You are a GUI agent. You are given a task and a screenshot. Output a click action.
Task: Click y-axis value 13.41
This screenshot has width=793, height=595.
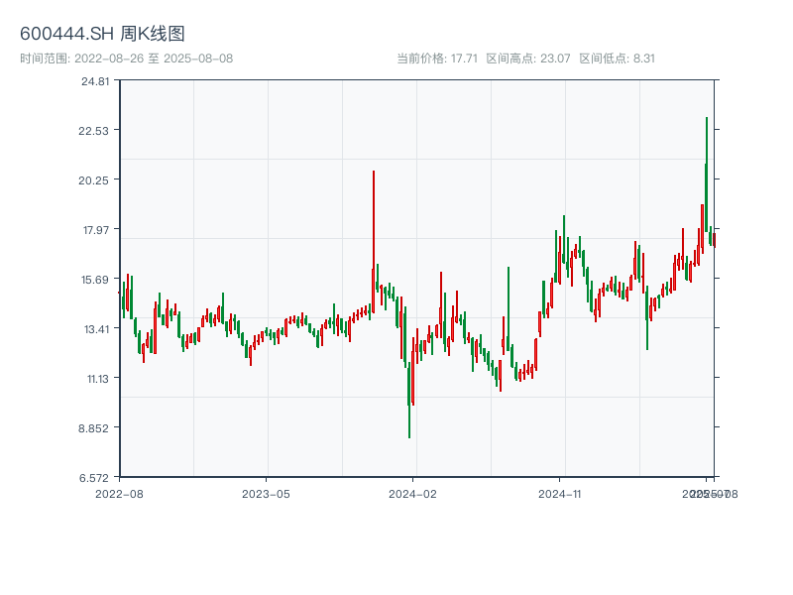pyautogui.click(x=96, y=329)
